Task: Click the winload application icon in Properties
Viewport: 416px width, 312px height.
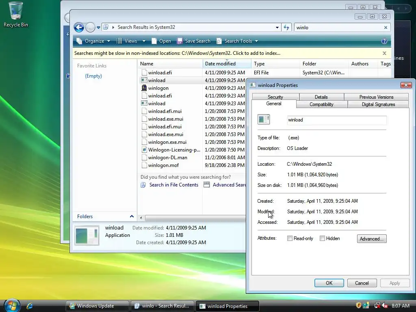Action: (x=263, y=119)
